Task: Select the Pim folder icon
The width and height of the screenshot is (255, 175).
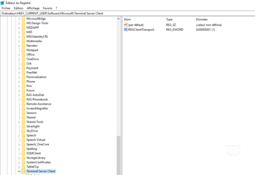Action: click(x=23, y=86)
